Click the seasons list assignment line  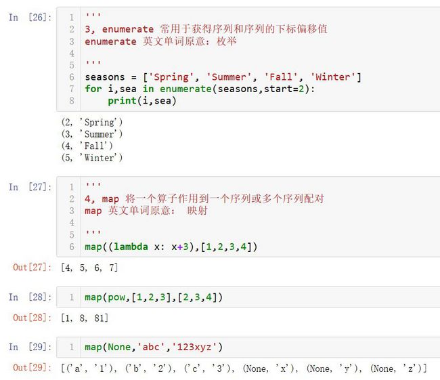[223, 77]
